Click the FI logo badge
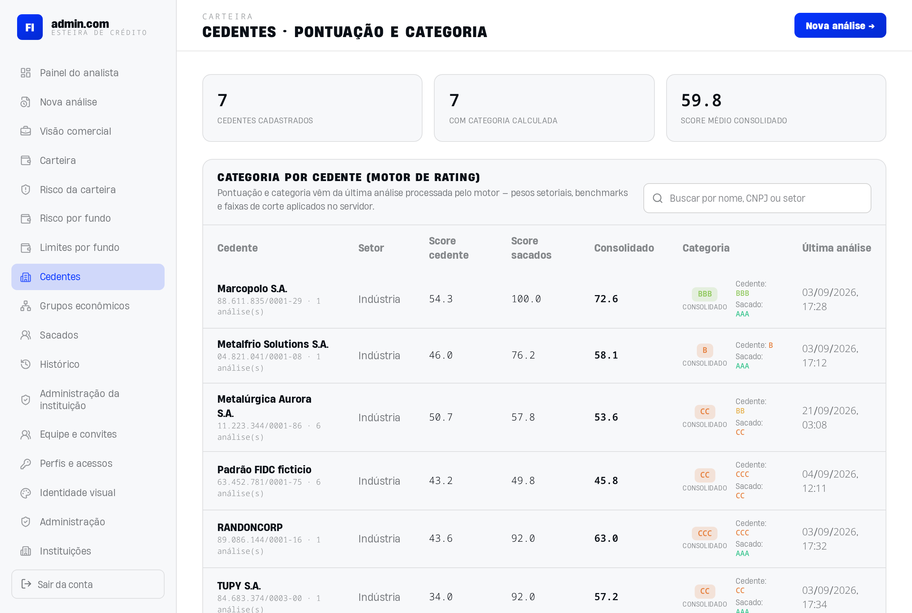Image resolution: width=912 pixels, height=613 pixels. (x=30, y=27)
